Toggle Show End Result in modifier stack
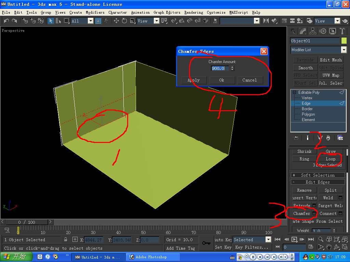This screenshot has width=350, height=262. pyautogui.click(x=308, y=138)
